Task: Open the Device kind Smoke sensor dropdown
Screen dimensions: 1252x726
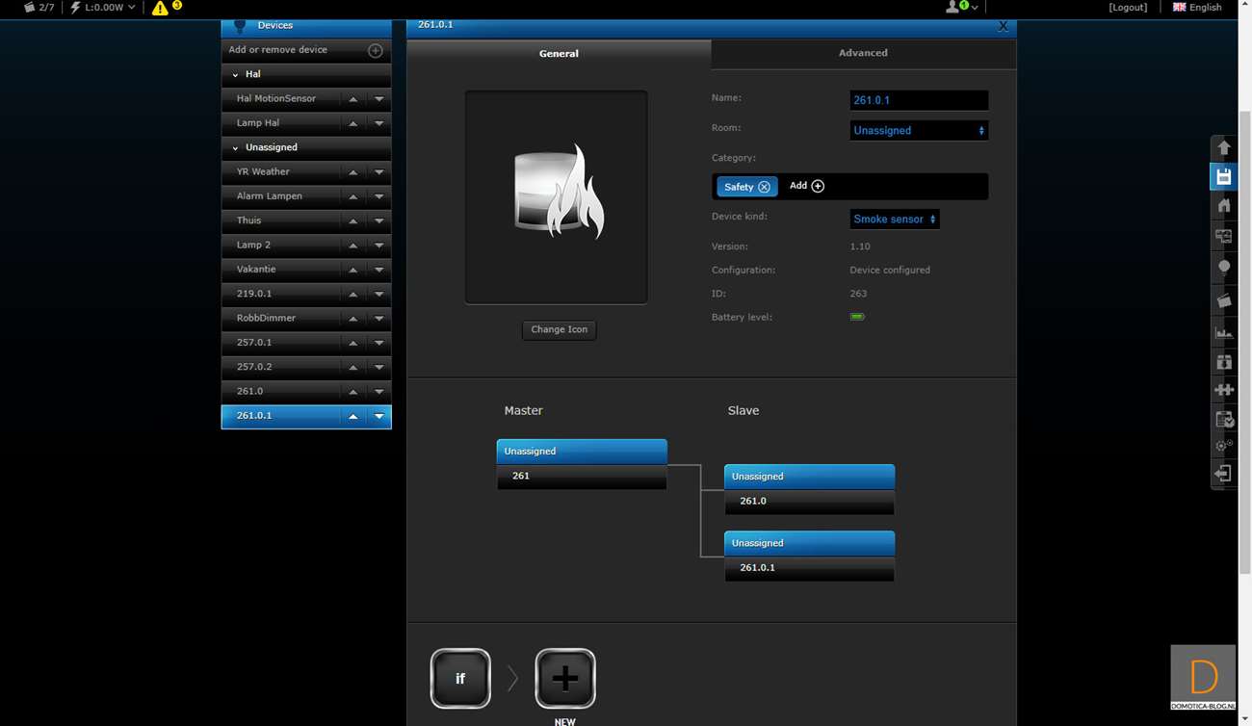Action: point(894,220)
